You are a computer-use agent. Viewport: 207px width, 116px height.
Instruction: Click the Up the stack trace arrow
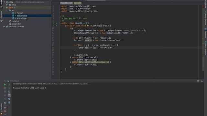pos(9,84)
